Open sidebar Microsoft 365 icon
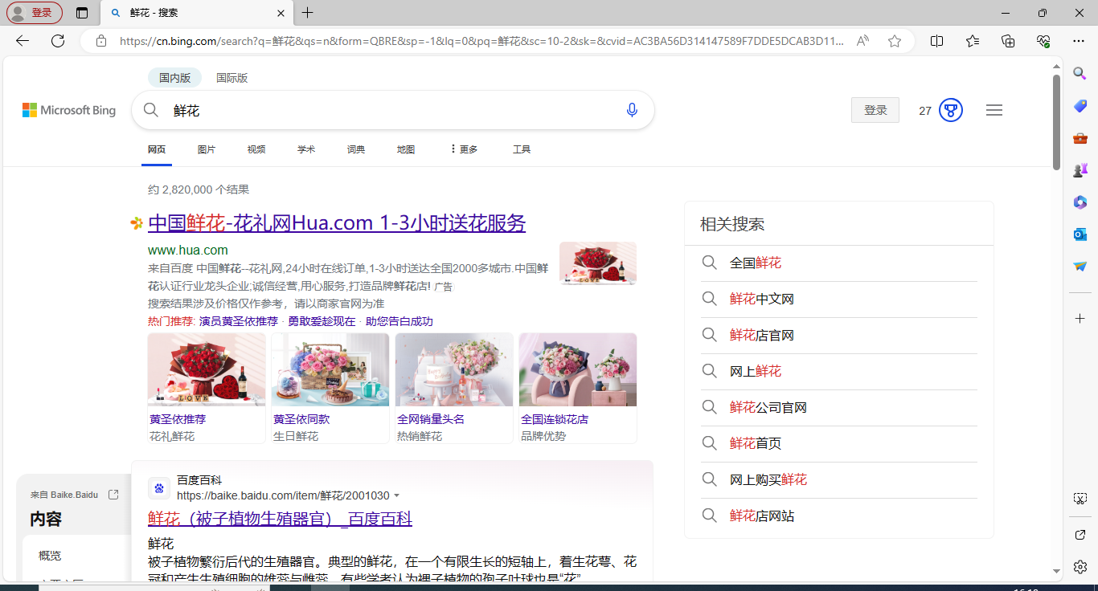Viewport: 1098px width, 591px height. tap(1080, 202)
